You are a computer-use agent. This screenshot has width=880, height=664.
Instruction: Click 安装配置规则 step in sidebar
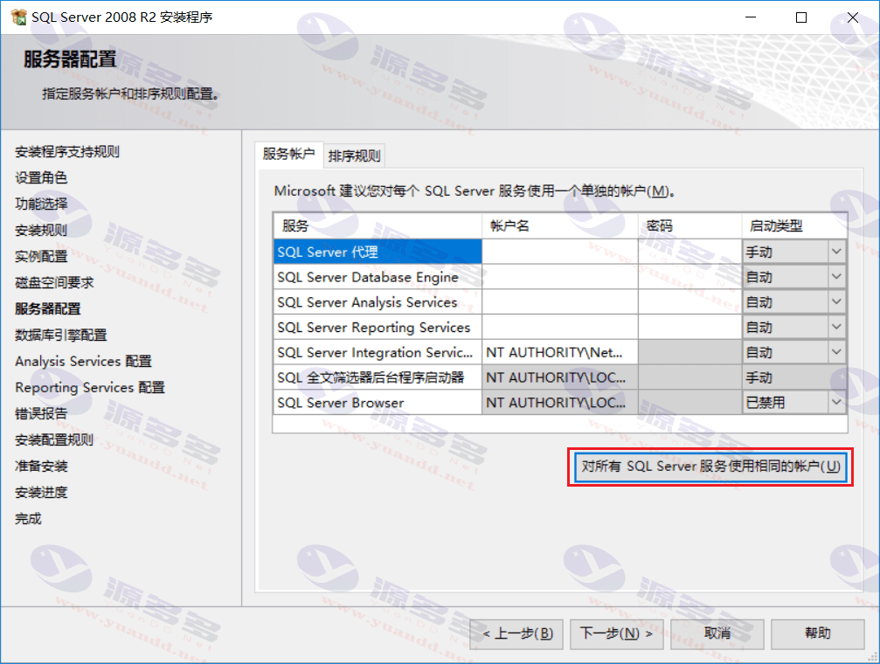(54, 439)
